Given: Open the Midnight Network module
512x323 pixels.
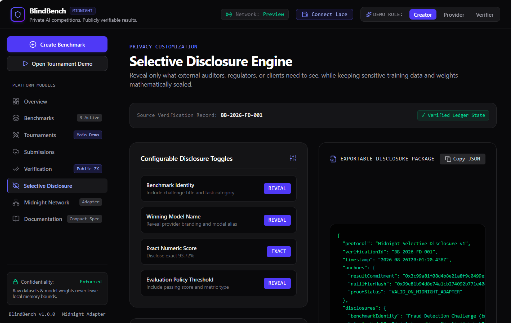Looking at the screenshot, I should click(x=57, y=202).
